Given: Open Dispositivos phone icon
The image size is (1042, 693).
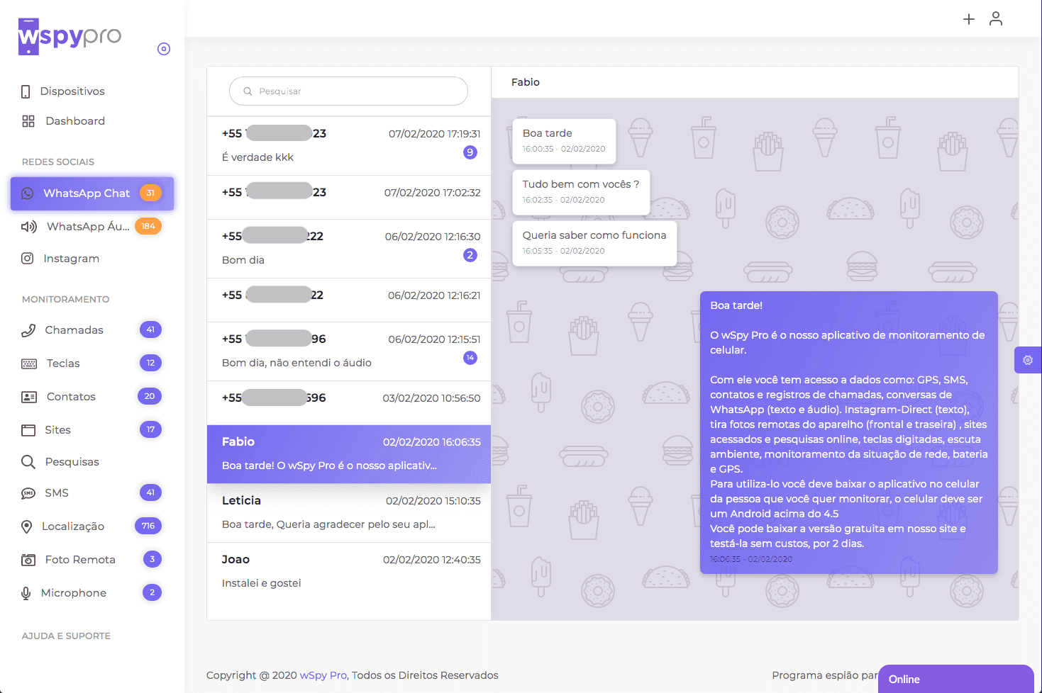Looking at the screenshot, I should pyautogui.click(x=26, y=91).
